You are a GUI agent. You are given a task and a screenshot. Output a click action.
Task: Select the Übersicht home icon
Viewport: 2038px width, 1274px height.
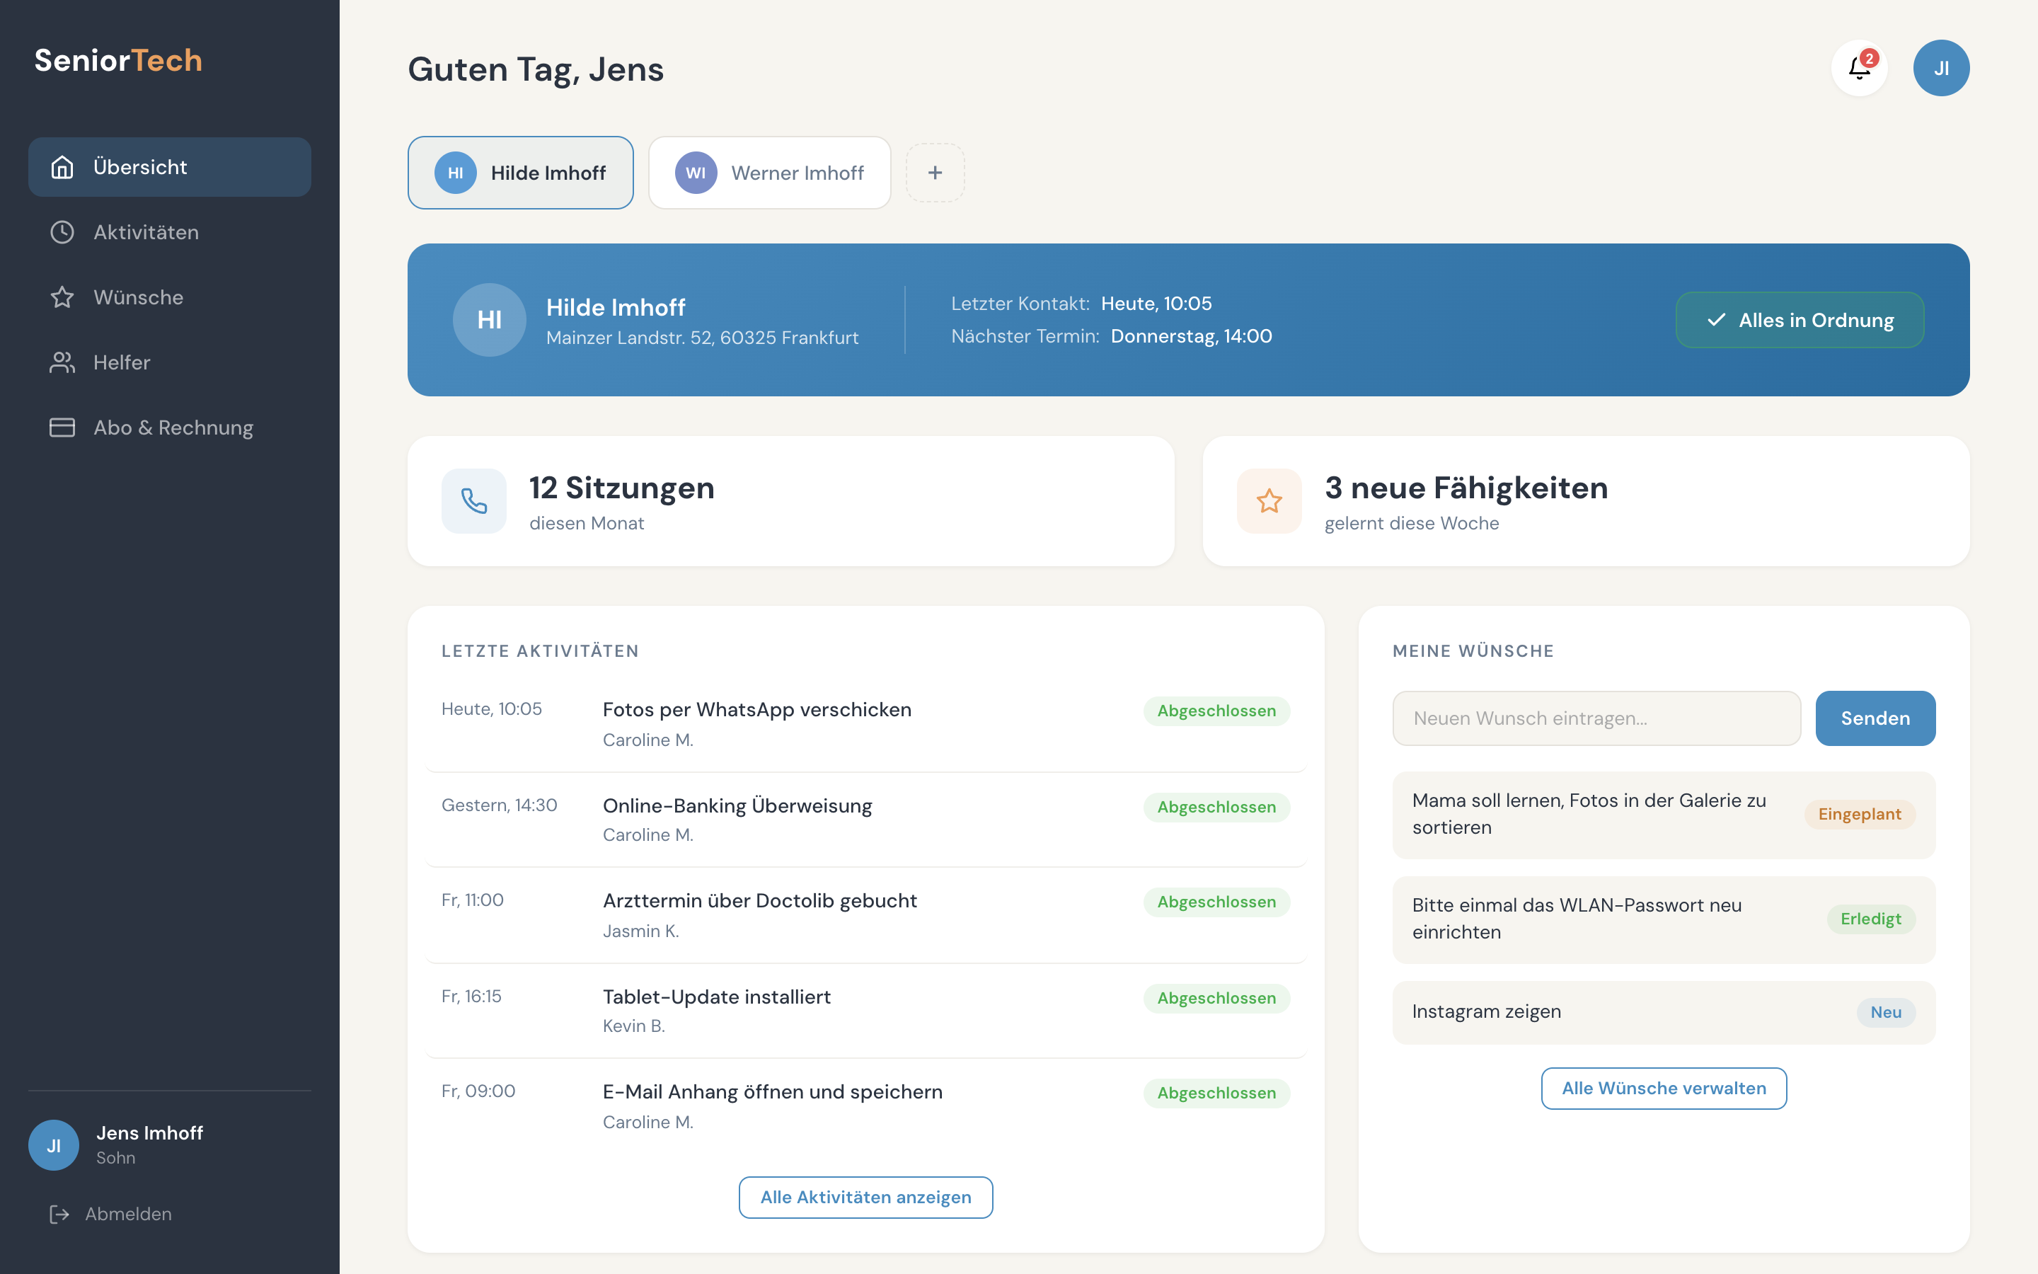62,167
